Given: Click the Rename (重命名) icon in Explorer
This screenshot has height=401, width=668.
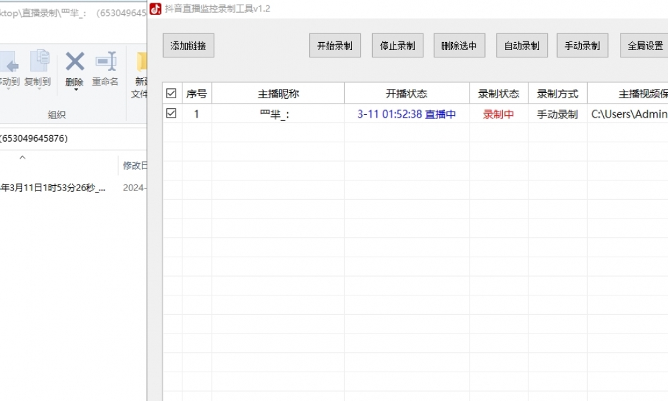Looking at the screenshot, I should [x=106, y=62].
